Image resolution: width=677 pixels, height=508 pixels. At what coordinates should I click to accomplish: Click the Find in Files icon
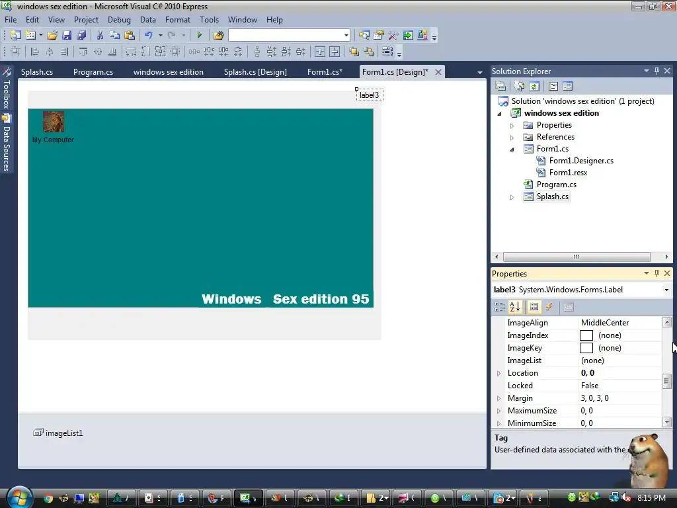[218, 36]
